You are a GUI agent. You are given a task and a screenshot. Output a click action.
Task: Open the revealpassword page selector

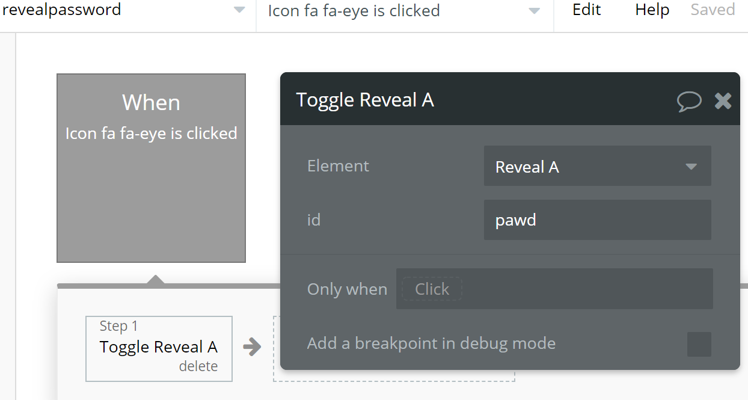tap(127, 10)
